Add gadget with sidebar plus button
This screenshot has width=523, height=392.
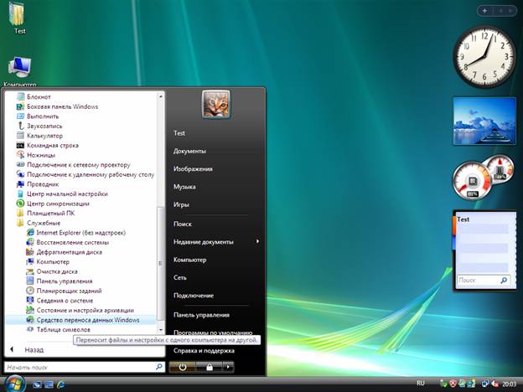click(x=484, y=11)
